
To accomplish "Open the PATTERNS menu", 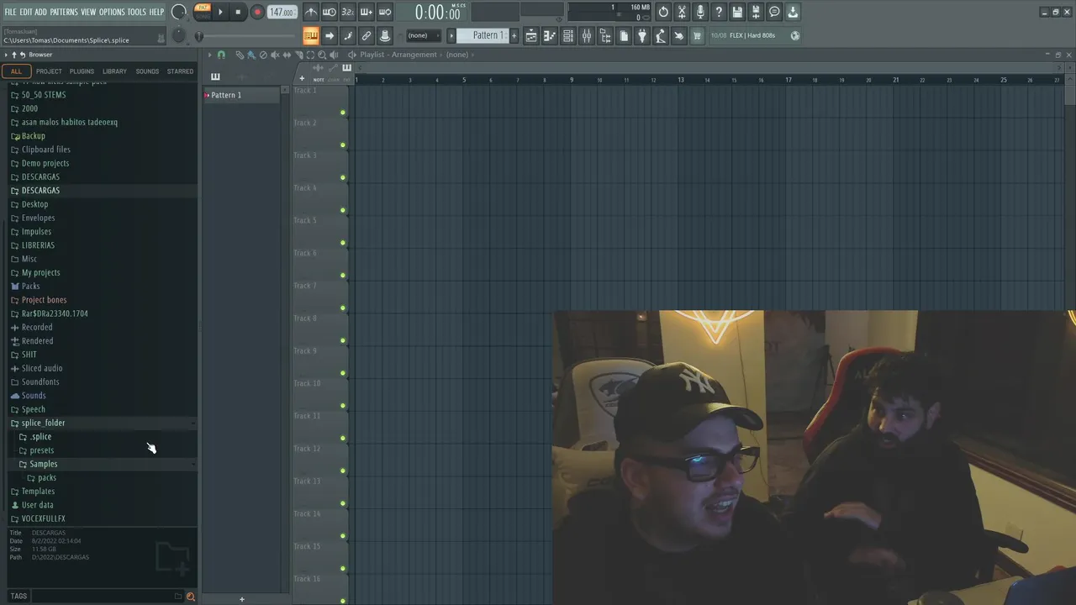I will (64, 12).
